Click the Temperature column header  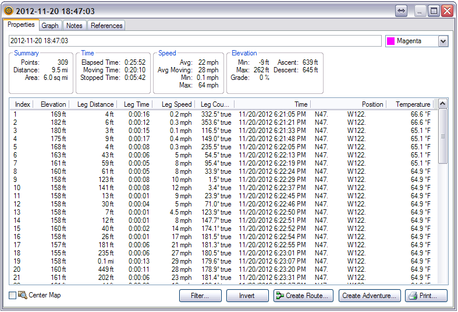click(413, 104)
